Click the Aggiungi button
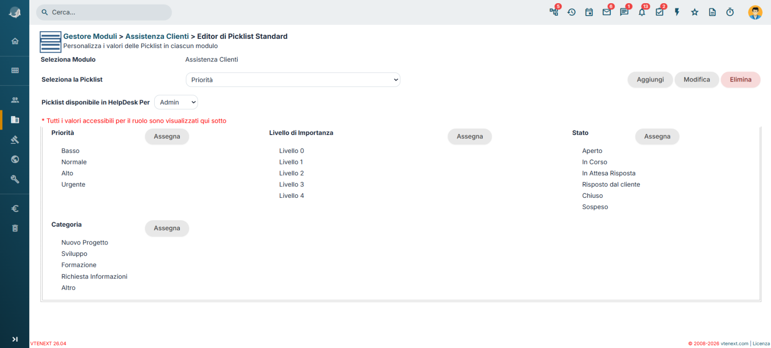Image resolution: width=771 pixels, height=348 pixels. [650, 80]
